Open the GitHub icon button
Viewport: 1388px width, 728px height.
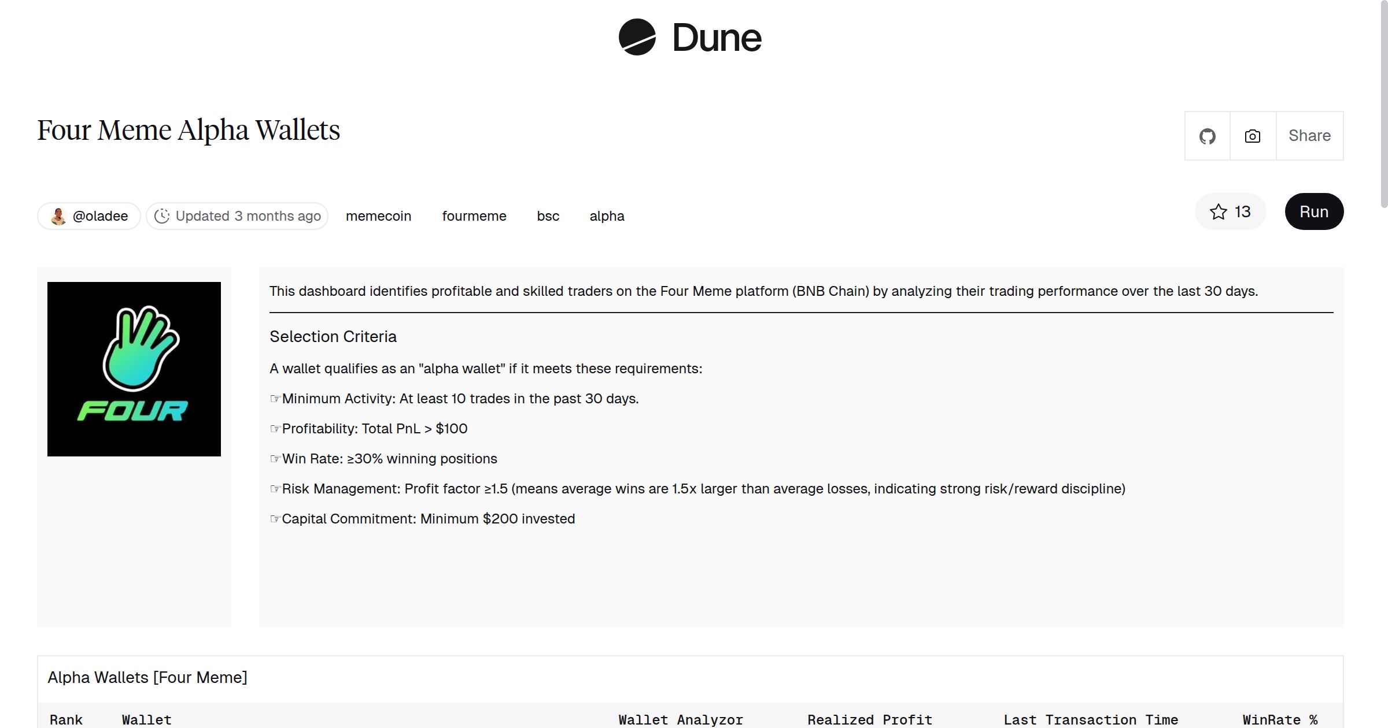tap(1207, 136)
